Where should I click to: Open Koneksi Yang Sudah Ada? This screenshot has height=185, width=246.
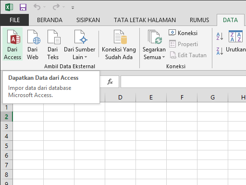point(119,44)
